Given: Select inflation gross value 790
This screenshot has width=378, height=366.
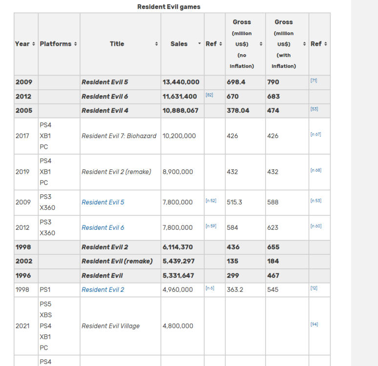Looking at the screenshot, I should pyautogui.click(x=273, y=82).
